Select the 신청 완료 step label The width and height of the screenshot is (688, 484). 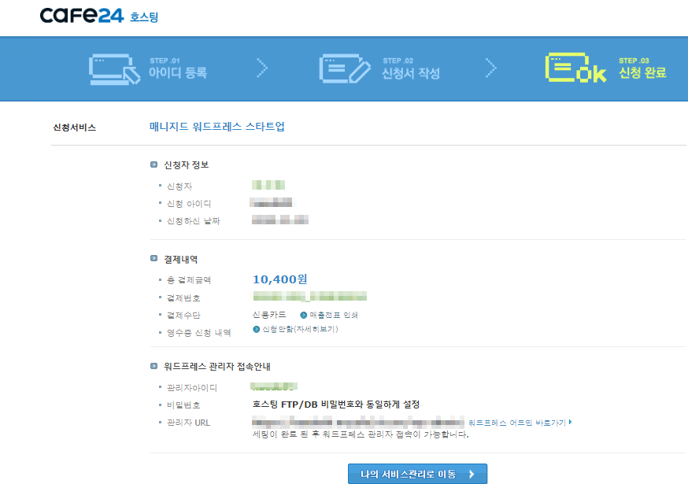(642, 72)
